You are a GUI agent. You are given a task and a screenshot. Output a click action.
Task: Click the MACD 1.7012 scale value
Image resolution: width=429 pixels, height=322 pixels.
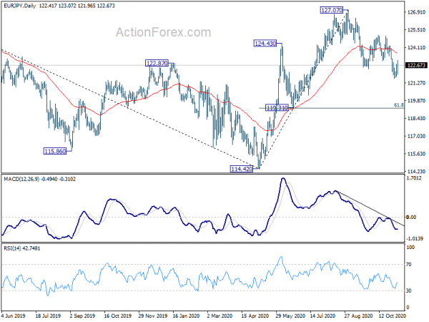[x=414, y=178]
